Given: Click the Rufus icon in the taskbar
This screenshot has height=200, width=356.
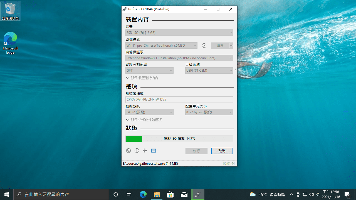Looking at the screenshot, I should (x=198, y=194).
